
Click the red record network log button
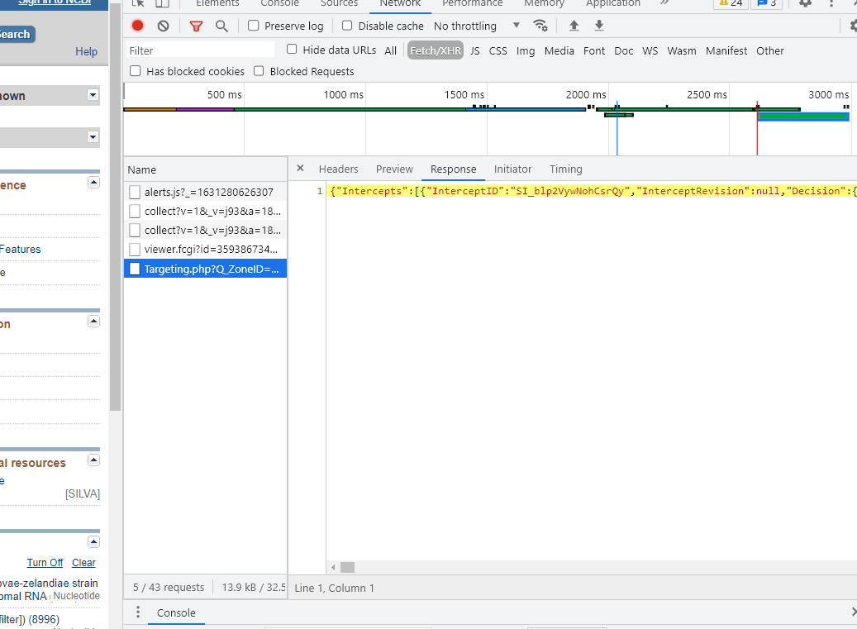[138, 26]
